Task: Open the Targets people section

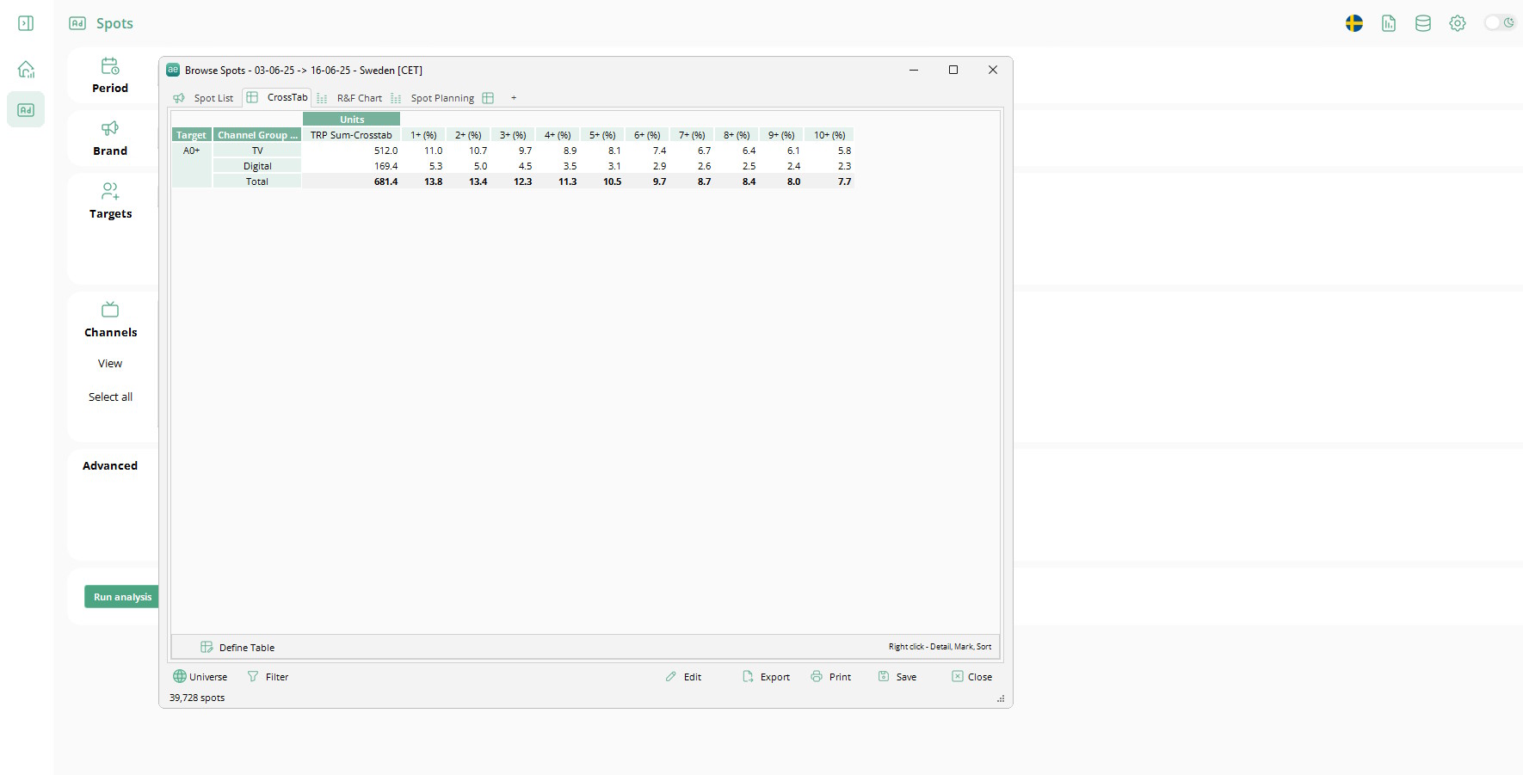Action: point(110,201)
